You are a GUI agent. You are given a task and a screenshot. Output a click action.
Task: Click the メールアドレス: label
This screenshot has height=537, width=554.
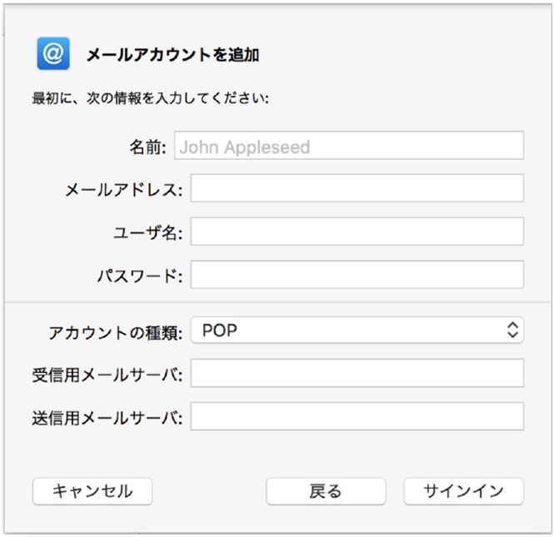[x=124, y=190]
